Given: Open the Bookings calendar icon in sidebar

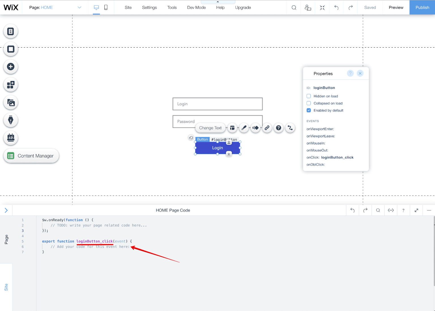Looking at the screenshot, I should click(x=10, y=138).
